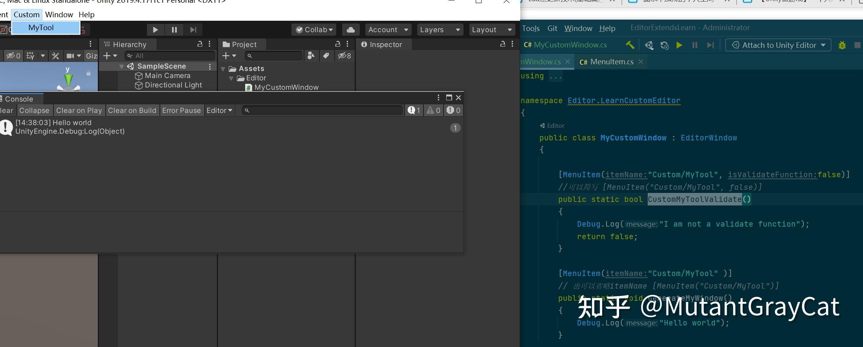Screen dimensions: 863x347
Task: Collapse the SampleScene tree node
Action: [x=121, y=67]
